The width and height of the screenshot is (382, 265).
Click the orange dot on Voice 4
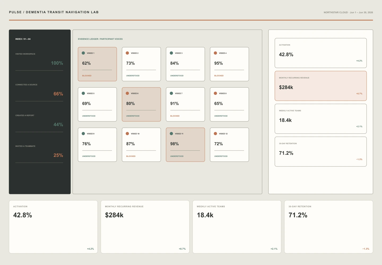[215, 53]
